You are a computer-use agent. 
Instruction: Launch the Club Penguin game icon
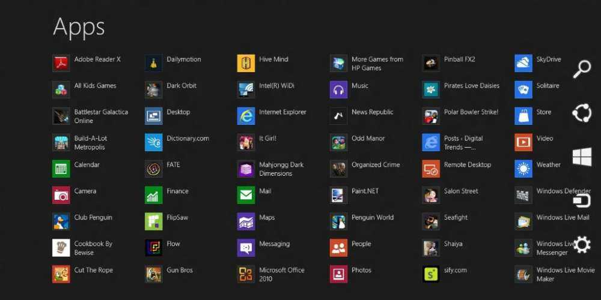pyautogui.click(x=61, y=221)
